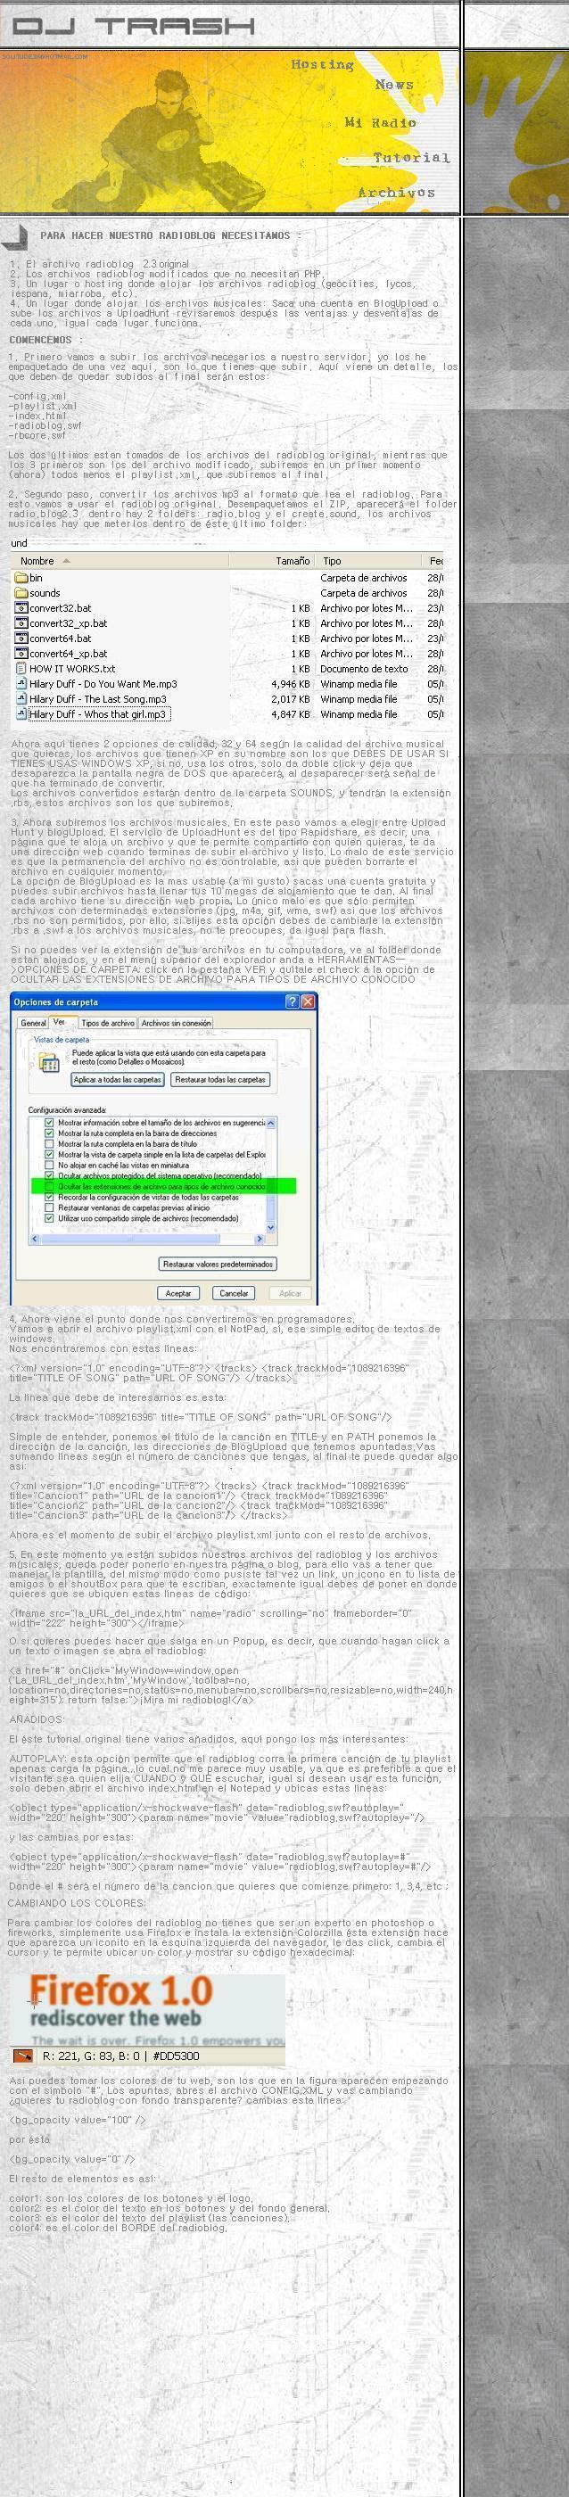The image size is (569, 2497).
Task: Enable Restaurar ventanas de carpetas previas
Action: point(49,1208)
